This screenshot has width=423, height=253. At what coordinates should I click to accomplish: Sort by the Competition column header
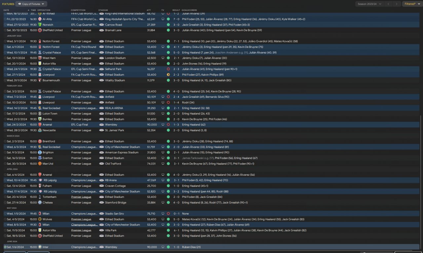[78, 10]
